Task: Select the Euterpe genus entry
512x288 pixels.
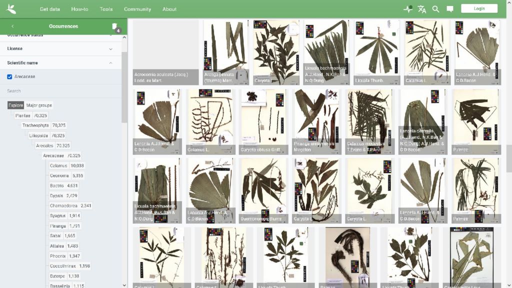Action: coord(57,276)
